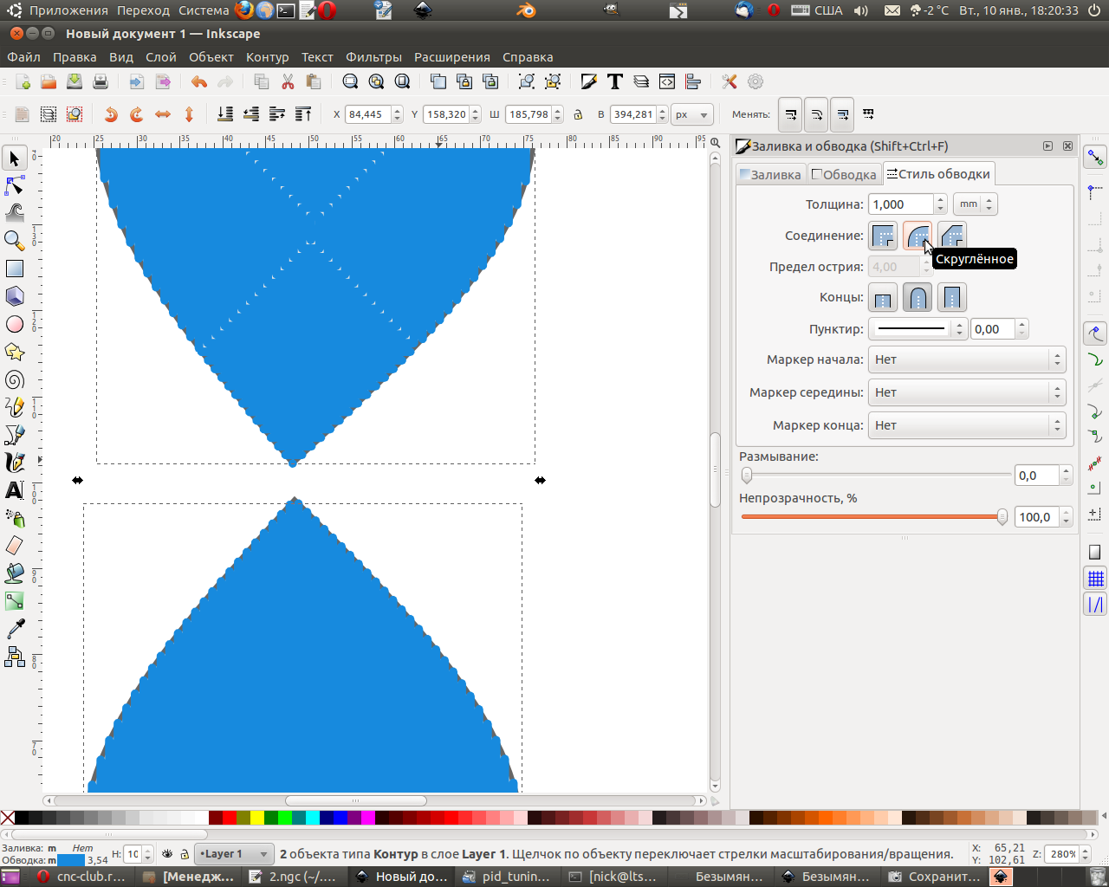The height and width of the screenshot is (887, 1109).
Task: Rotate selection 90° counter-clockwise
Action: pos(111,114)
